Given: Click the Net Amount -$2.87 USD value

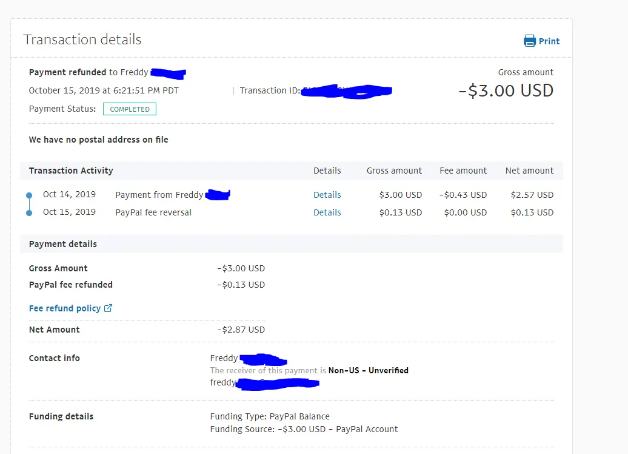Looking at the screenshot, I should pos(241,330).
